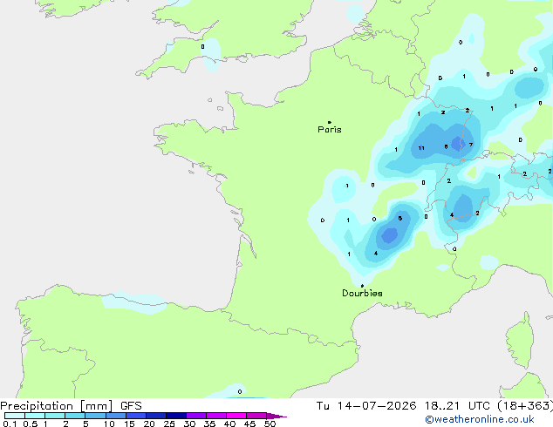This screenshot has height=427, width=553.
Task: Click the legend scale label "25"
Action: [169, 424]
